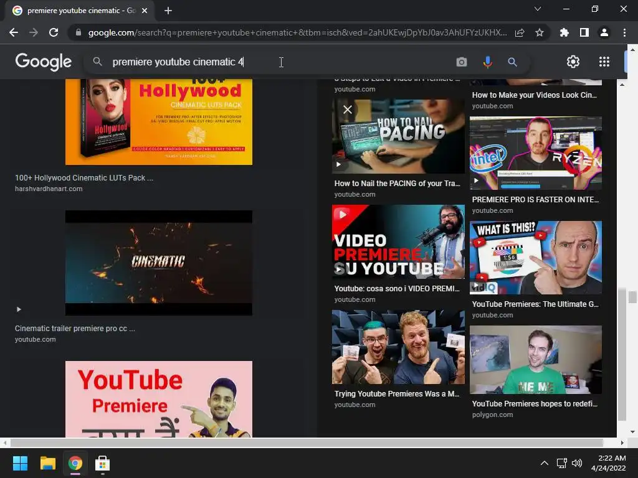The height and width of the screenshot is (478, 638).
Task: View site info via padlock icon
Action: 79,32
